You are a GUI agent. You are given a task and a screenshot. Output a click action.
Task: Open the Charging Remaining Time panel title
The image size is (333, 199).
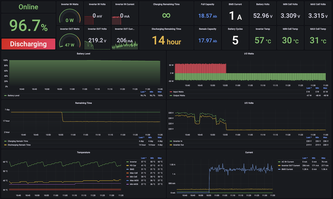point(166,4)
